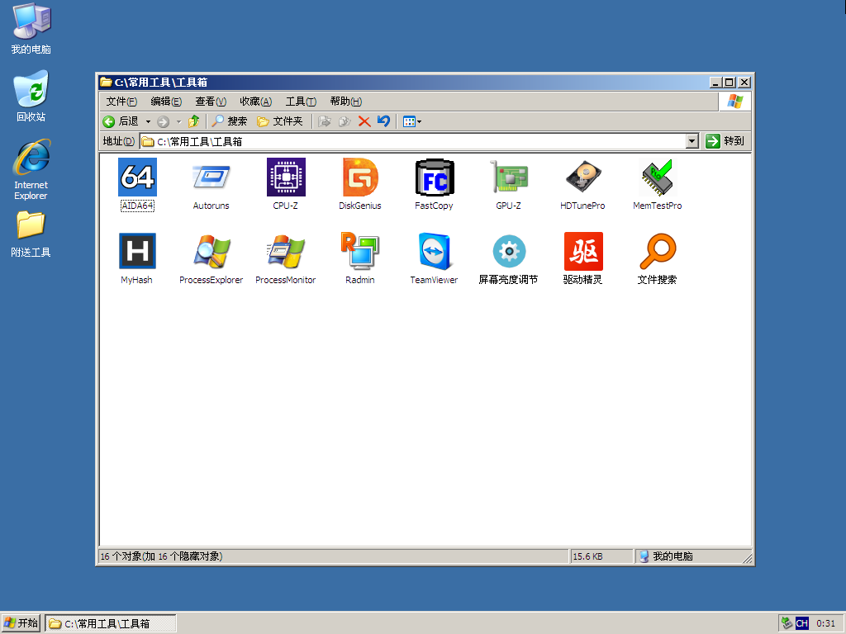
Task: Toggle the 搜索 search pane
Action: [x=229, y=121]
